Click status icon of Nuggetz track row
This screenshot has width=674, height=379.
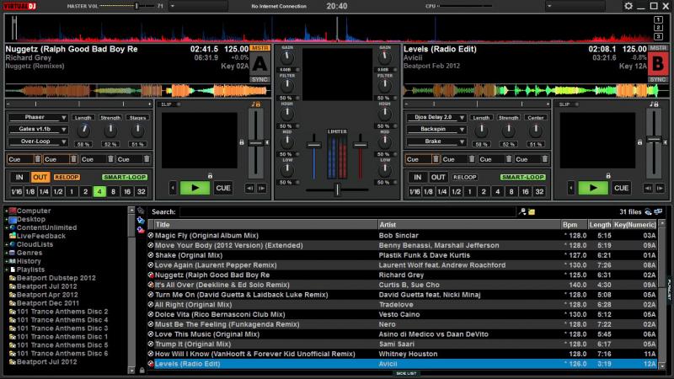click(151, 275)
